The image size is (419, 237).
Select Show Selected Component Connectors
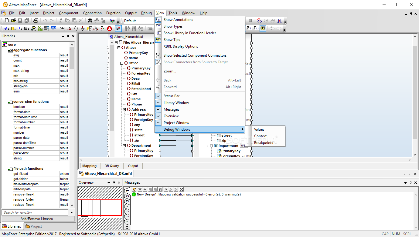(200, 55)
